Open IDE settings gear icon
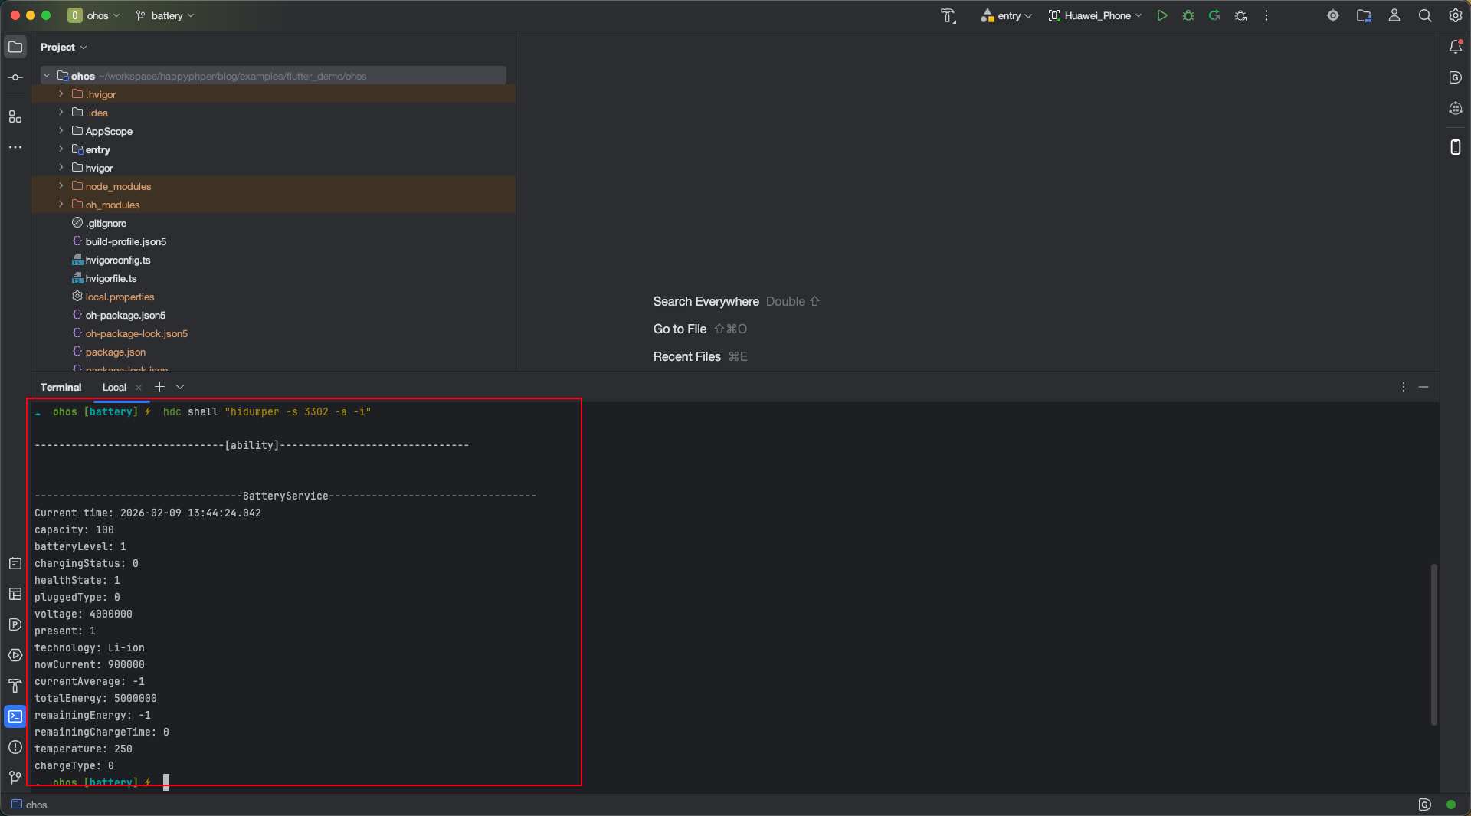1471x816 pixels. pos(1456,15)
